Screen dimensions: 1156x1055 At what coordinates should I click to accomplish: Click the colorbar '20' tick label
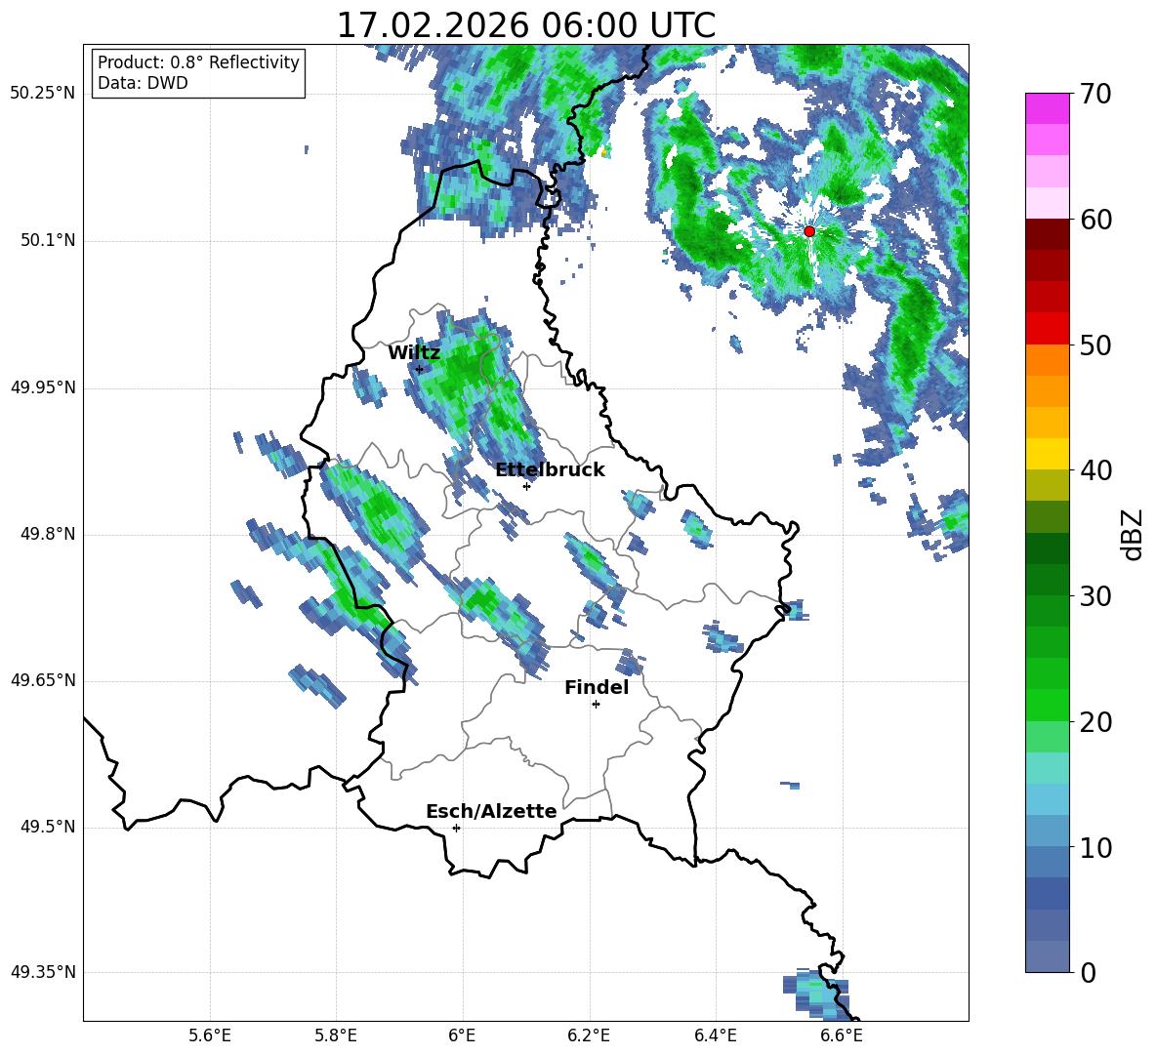tap(1095, 722)
